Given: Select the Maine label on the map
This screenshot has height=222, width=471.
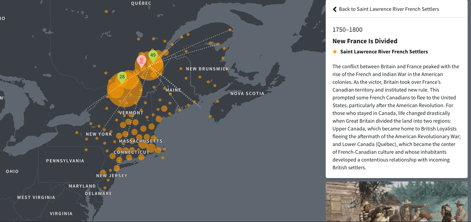Looking at the screenshot, I should tap(173, 90).
